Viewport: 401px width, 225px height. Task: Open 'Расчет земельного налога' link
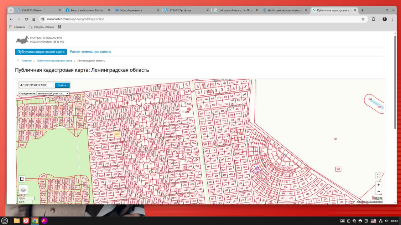click(x=90, y=52)
